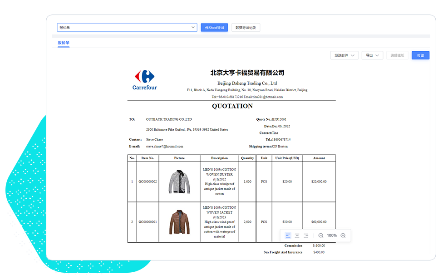
Task: Click contact name Steve Chase
Action: tap(154, 140)
